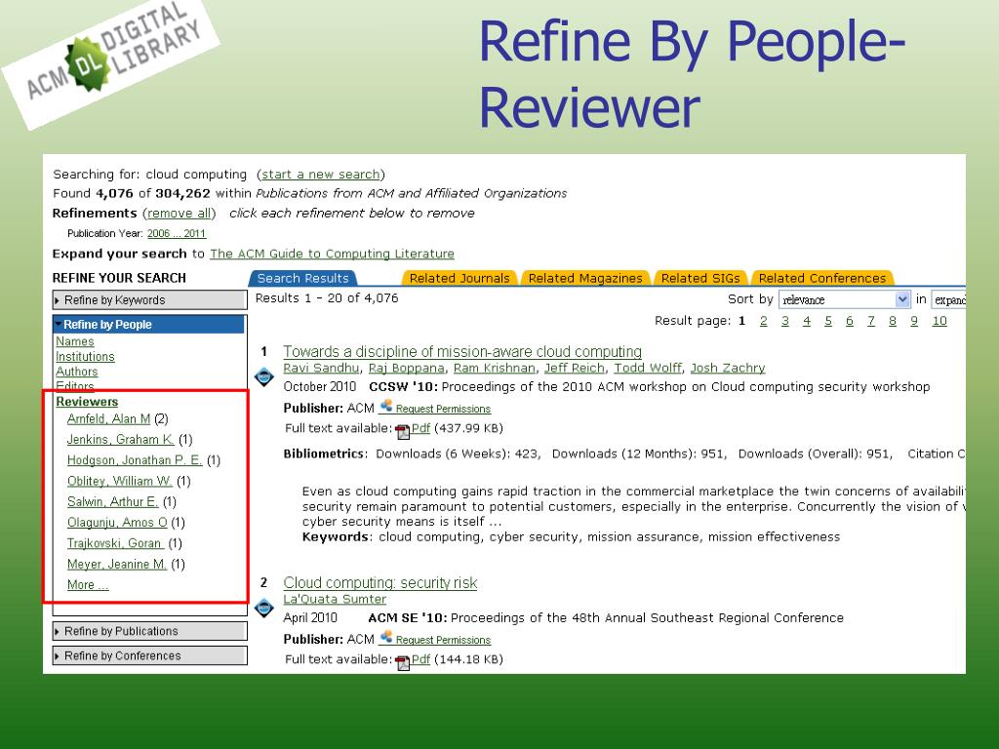Expand Refine by Publications panel
This screenshot has width=999, height=749.
[x=149, y=631]
